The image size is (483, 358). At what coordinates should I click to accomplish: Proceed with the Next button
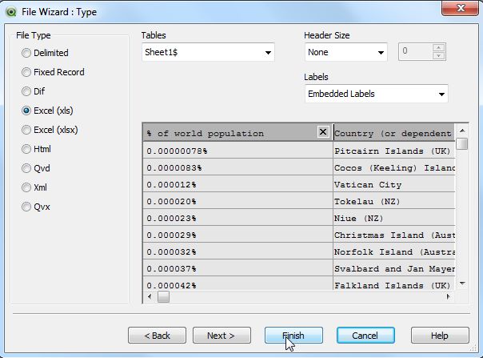(x=222, y=335)
